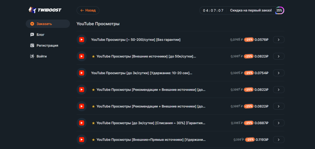Click the crossed-out 0.1005 ₽ price

tap(237, 73)
